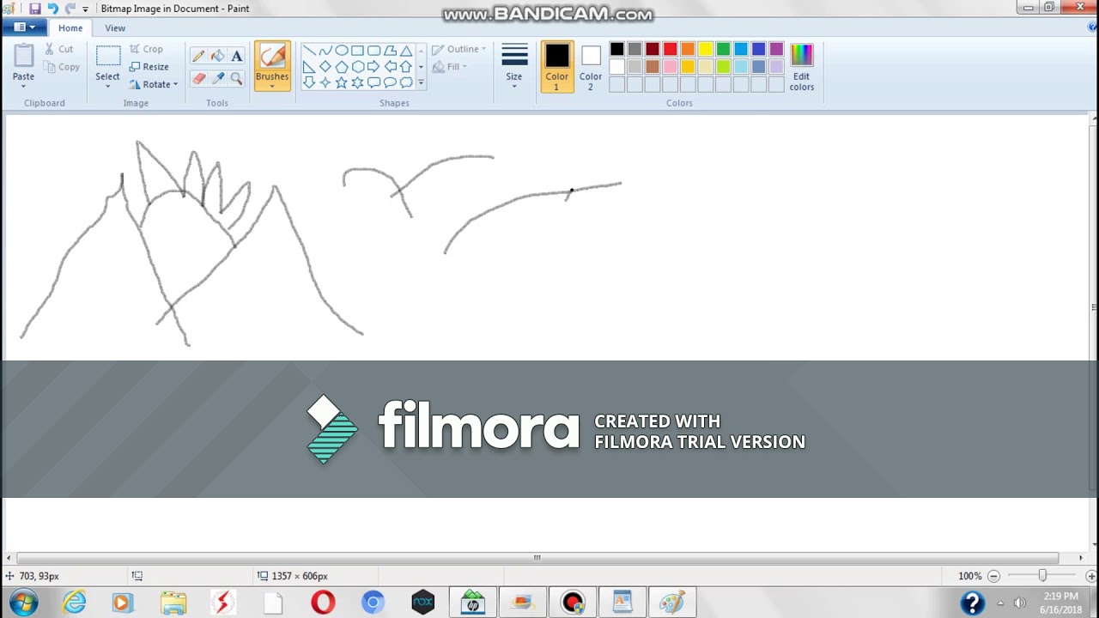Image resolution: width=1099 pixels, height=618 pixels.
Task: Choose the Diamond shape
Action: pos(325,66)
